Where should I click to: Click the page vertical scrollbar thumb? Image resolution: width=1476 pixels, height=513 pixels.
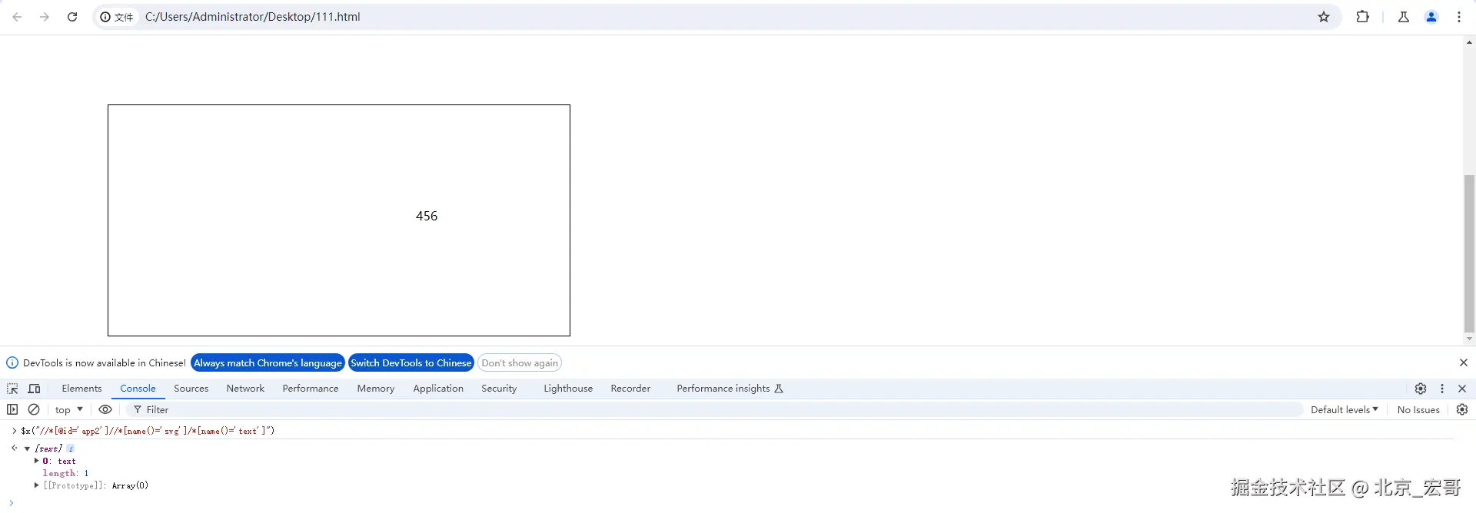(x=1469, y=253)
